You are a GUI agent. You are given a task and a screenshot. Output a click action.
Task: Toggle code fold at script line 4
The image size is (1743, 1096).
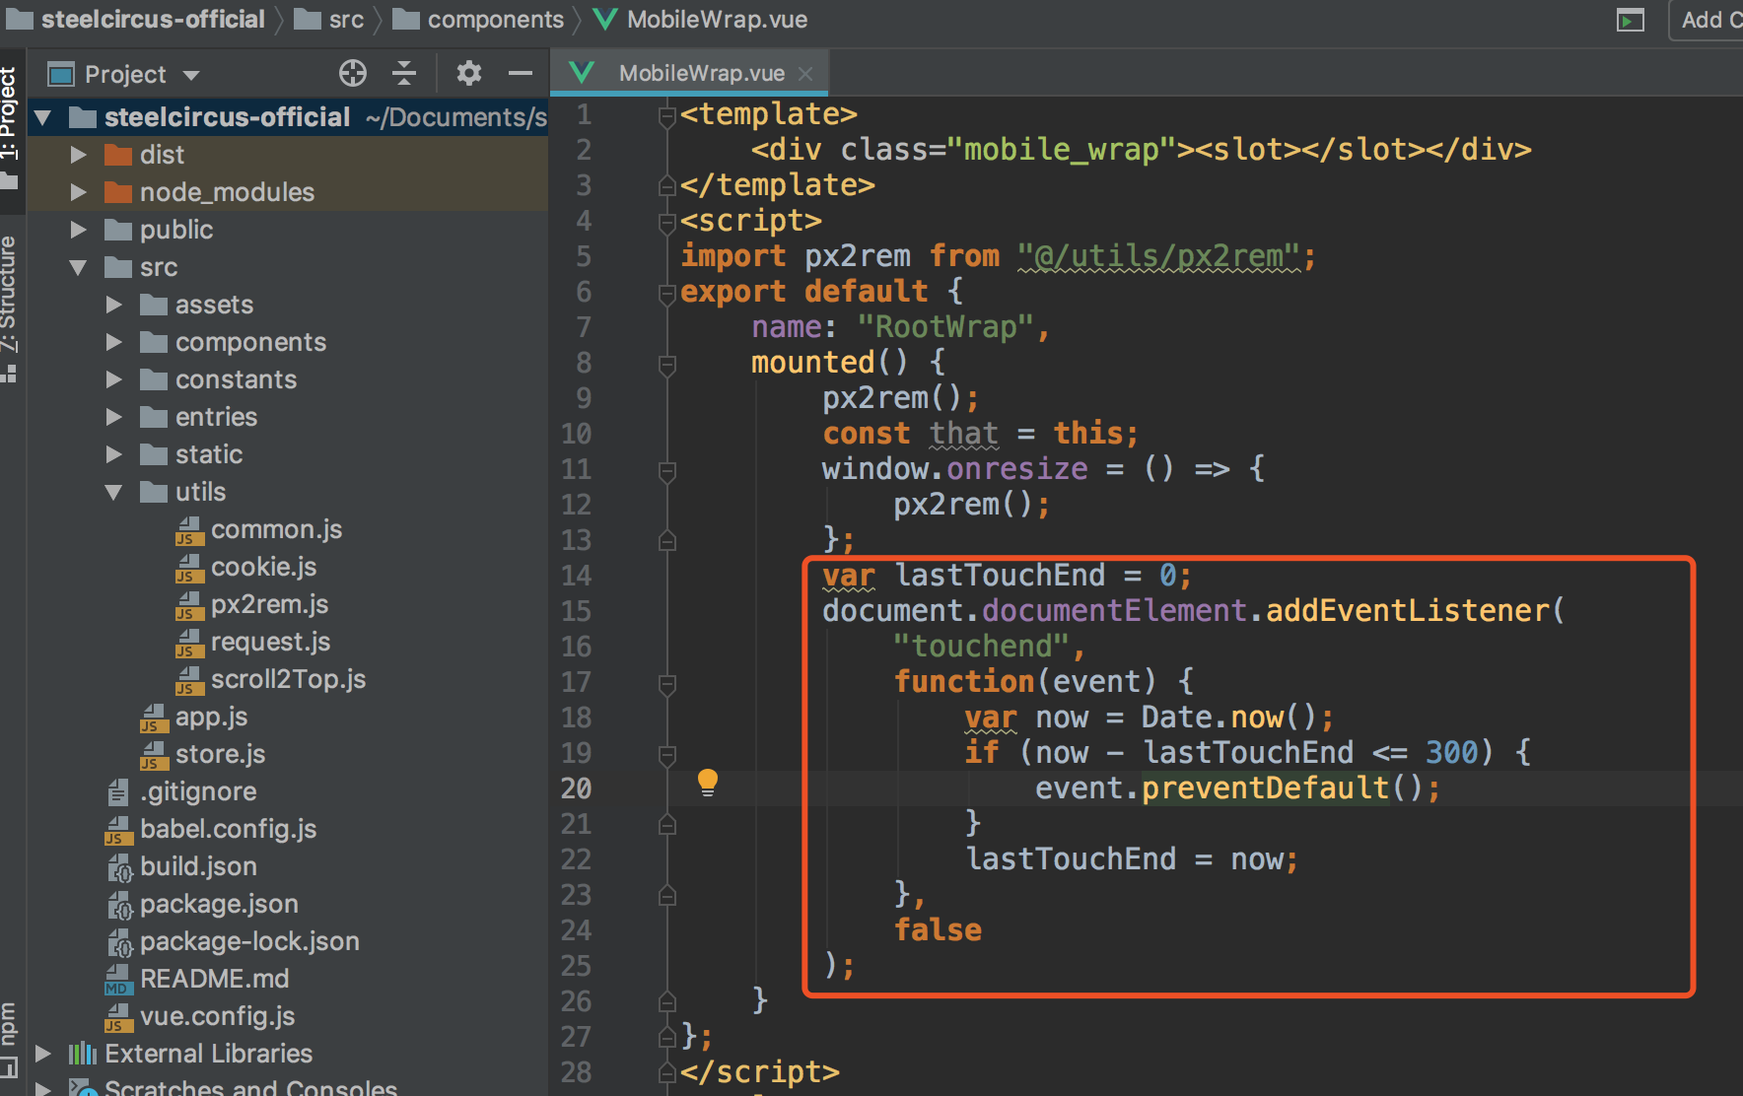pos(667,223)
